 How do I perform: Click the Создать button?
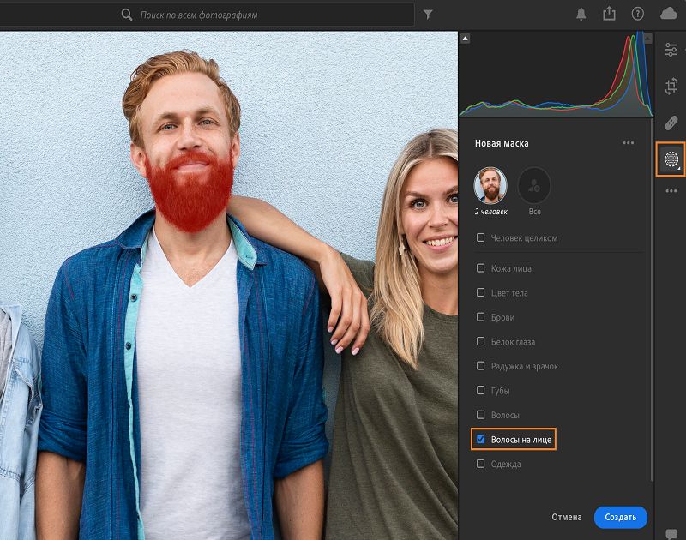click(620, 517)
